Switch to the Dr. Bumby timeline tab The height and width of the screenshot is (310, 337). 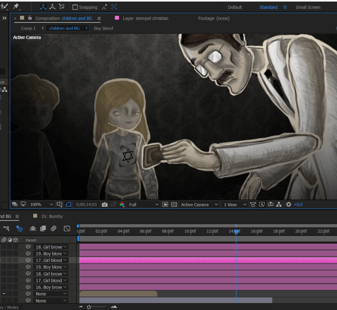tap(52, 216)
